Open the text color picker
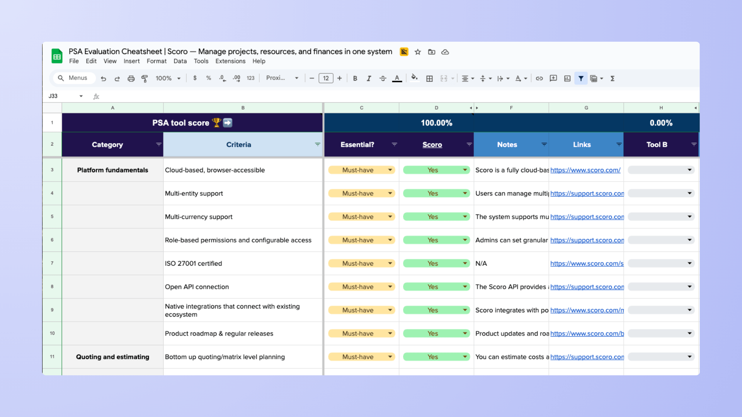Screen dimensions: 742x417 397,78
